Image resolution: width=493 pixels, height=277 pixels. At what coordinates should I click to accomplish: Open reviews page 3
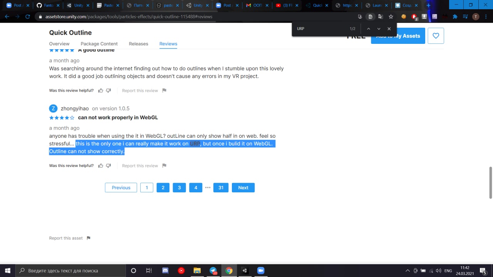[x=179, y=188]
